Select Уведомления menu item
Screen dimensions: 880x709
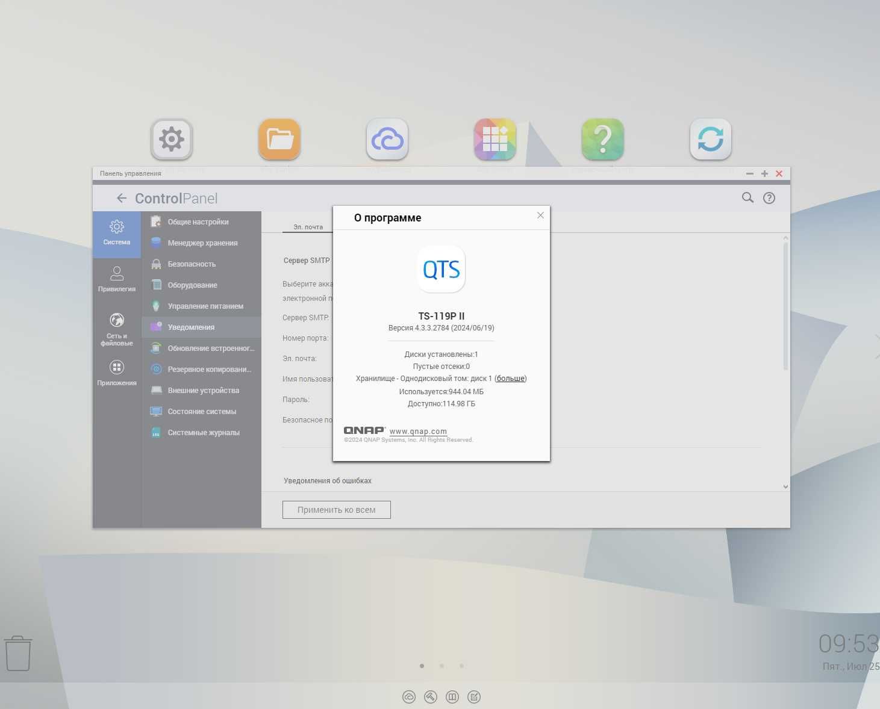point(201,327)
